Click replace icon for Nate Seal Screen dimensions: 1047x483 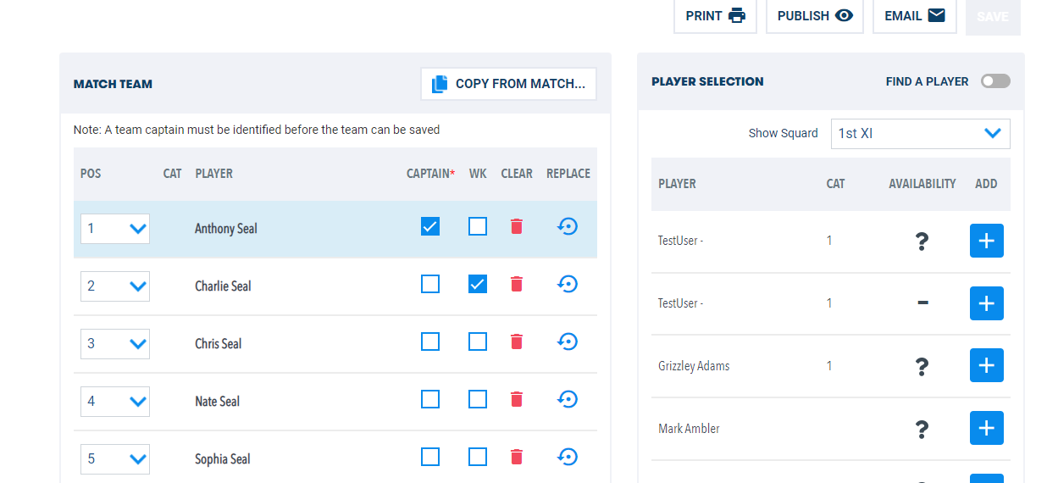[x=568, y=399]
